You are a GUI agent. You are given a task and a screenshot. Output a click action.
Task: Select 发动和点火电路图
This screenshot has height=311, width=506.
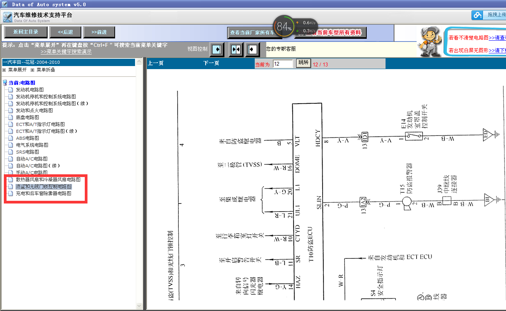34,110
